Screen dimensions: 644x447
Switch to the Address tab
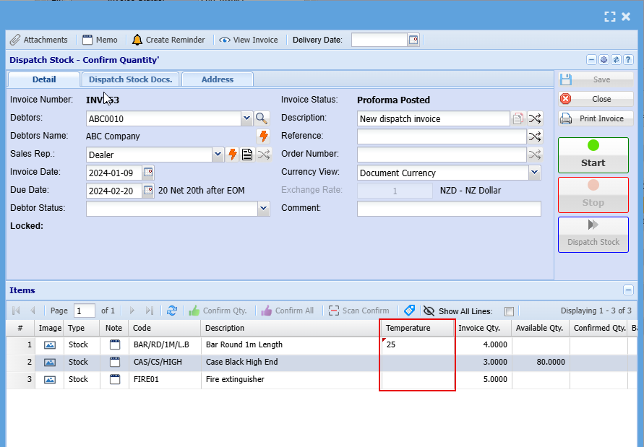[x=218, y=79]
